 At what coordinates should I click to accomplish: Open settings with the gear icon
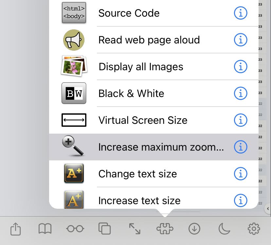[254, 229]
